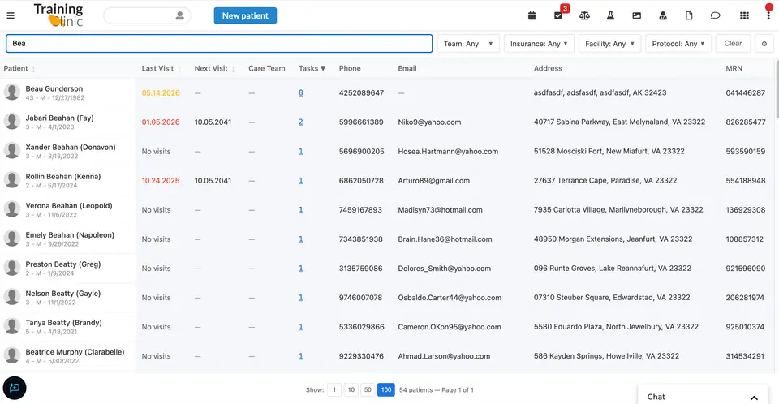Open the Insurance: Any filter dropdown
Screen dimensions: 779x404
(539, 44)
